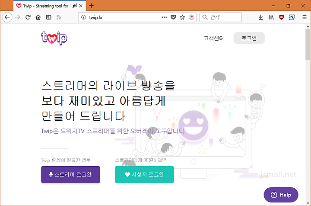Click the search magnifier icon

205,17
